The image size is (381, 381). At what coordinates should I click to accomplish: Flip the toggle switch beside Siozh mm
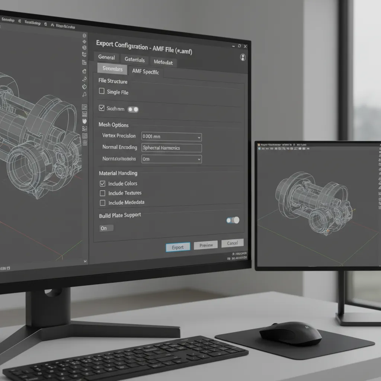pos(133,109)
